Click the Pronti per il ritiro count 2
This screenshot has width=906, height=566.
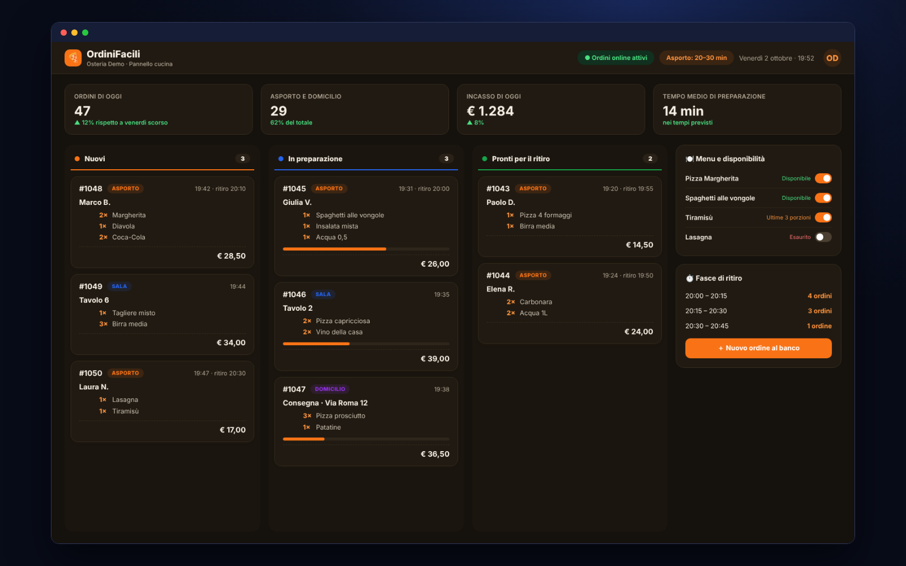point(650,159)
